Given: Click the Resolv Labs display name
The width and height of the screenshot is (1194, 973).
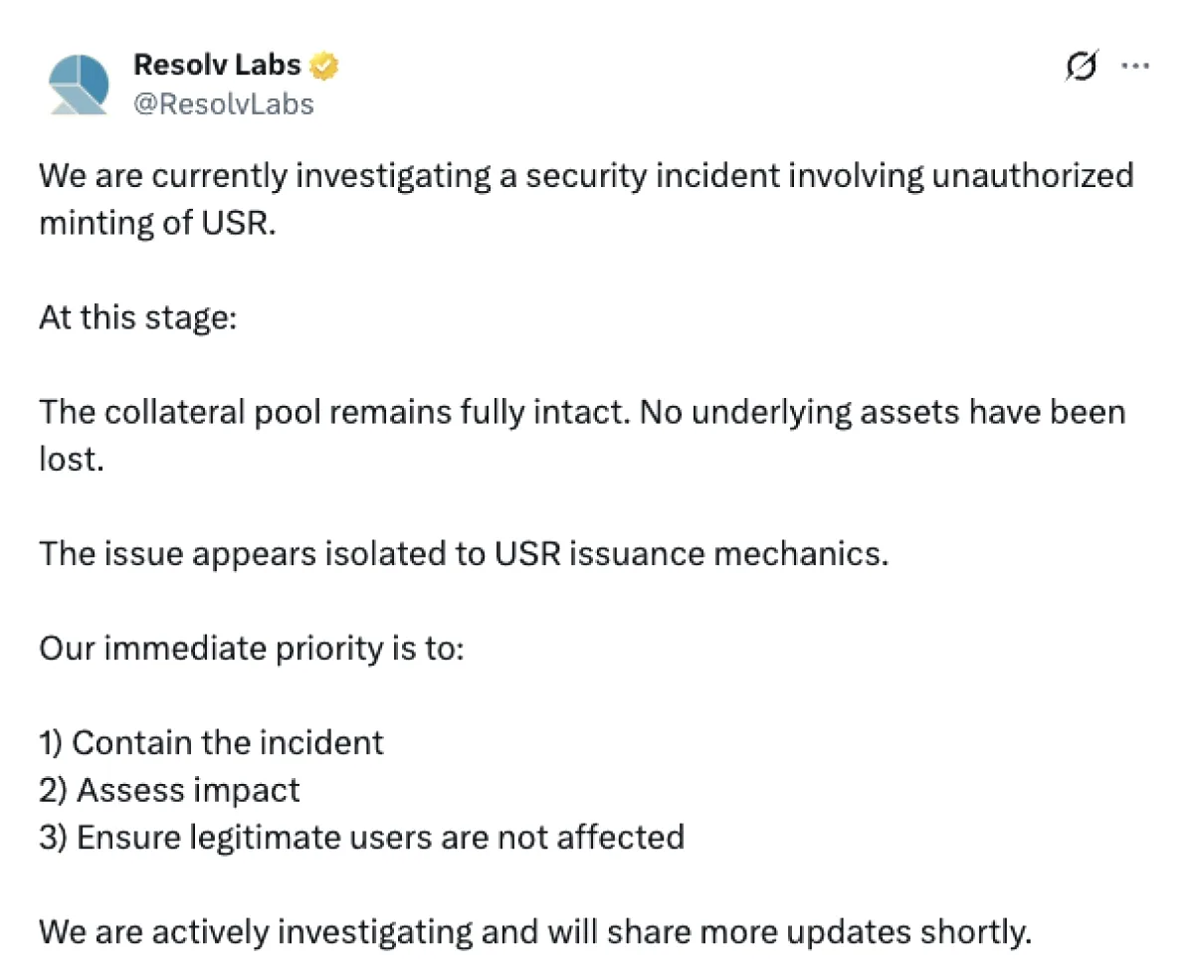Looking at the screenshot, I should coord(217,66).
